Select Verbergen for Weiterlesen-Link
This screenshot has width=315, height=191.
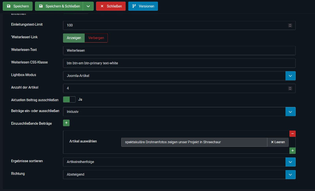(x=96, y=38)
